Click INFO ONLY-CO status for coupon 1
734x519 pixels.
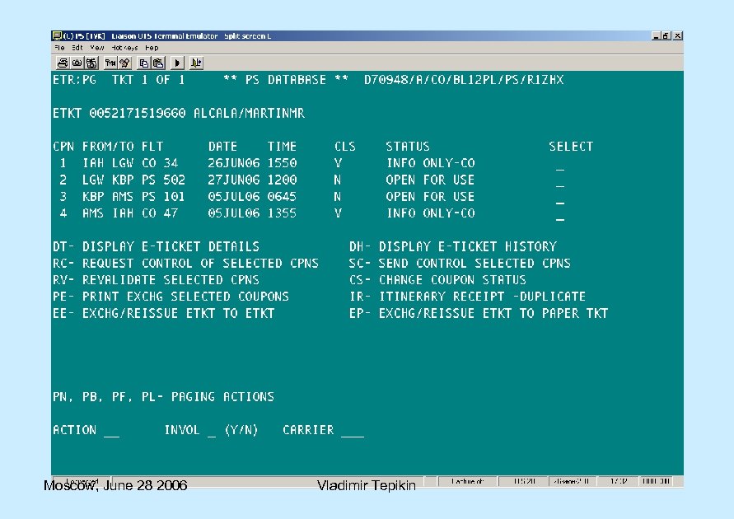431,163
